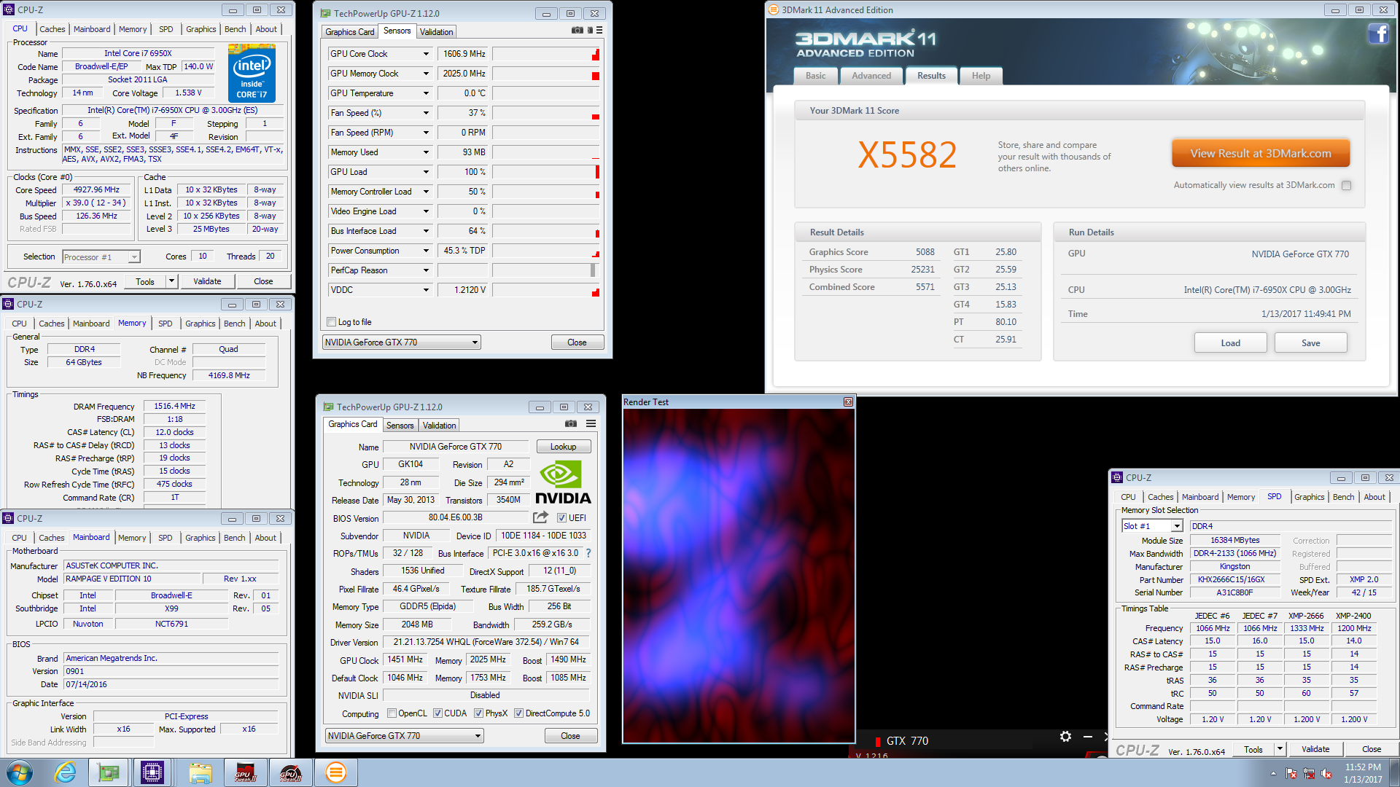Click Close in the GPU-Z Sensors window
1400x787 pixels.
577,342
